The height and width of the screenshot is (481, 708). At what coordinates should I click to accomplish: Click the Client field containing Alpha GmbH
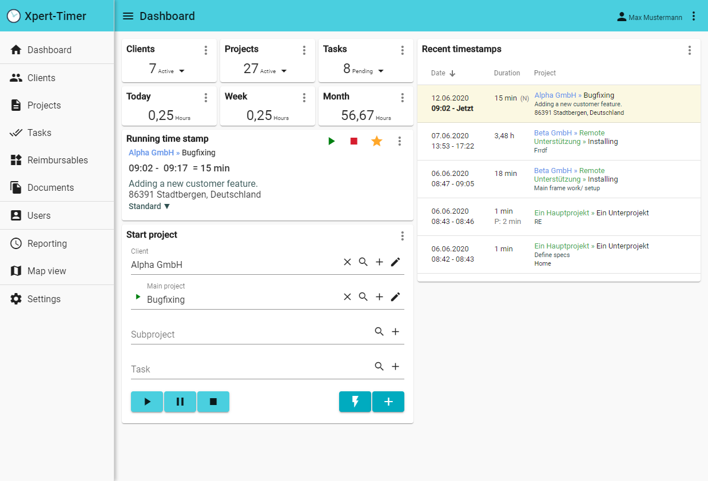pos(234,264)
